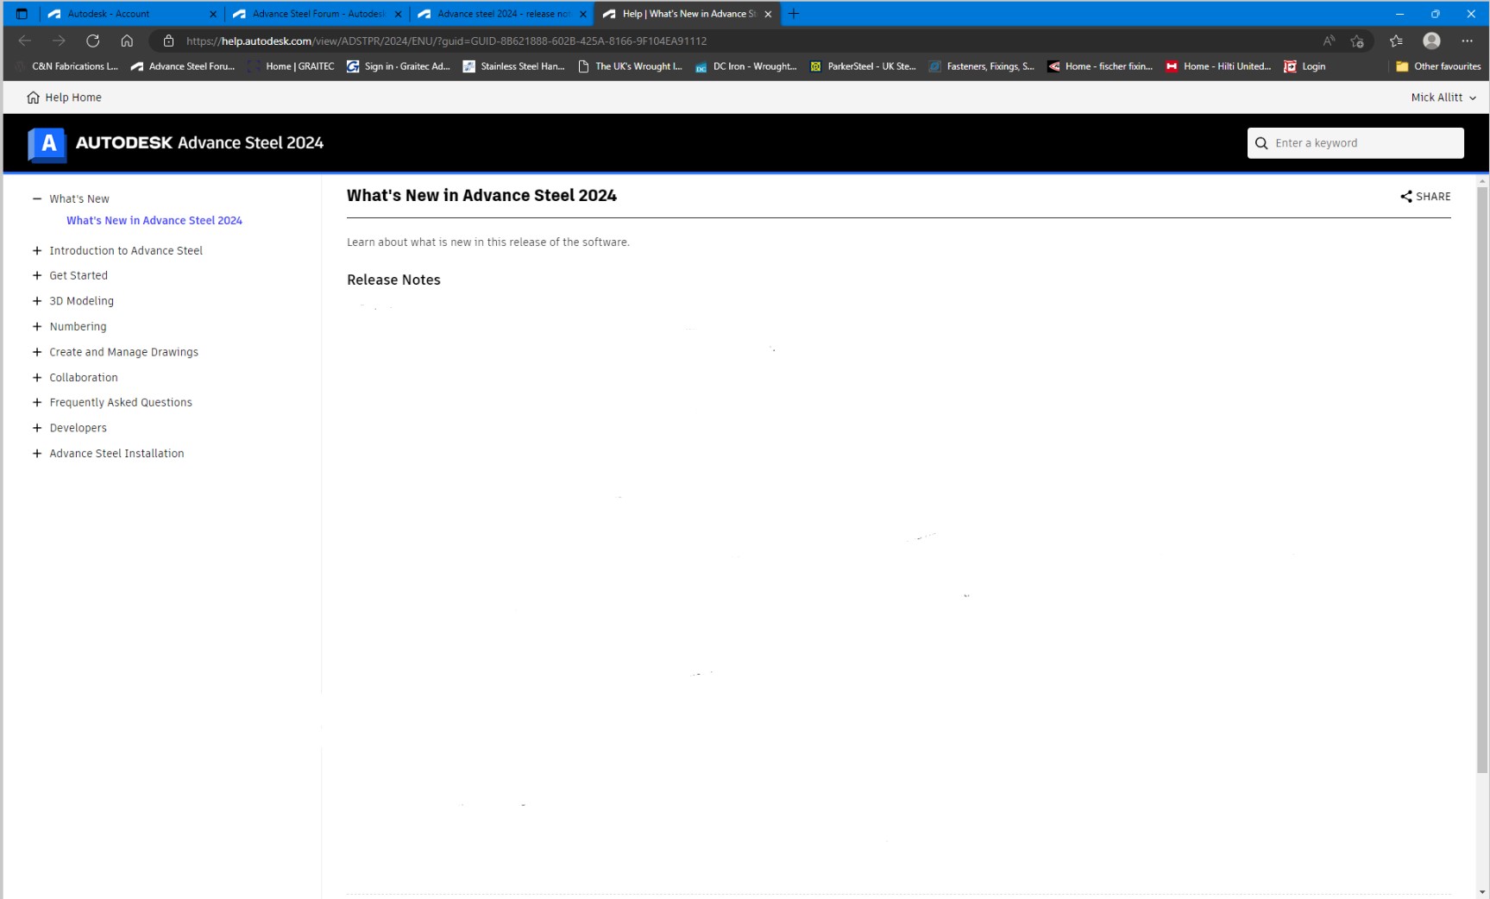1490x899 pixels.
Task: Open Fasteners, Fixings bookmark
Action: pos(982,66)
